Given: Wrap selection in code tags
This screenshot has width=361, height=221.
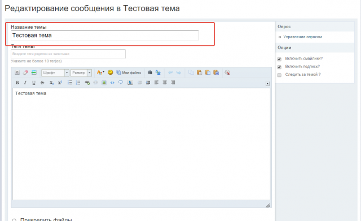Looking at the screenshot, I should (x=112, y=83).
